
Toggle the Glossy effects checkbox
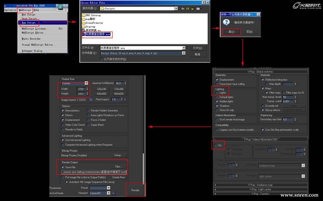(x=263, y=110)
